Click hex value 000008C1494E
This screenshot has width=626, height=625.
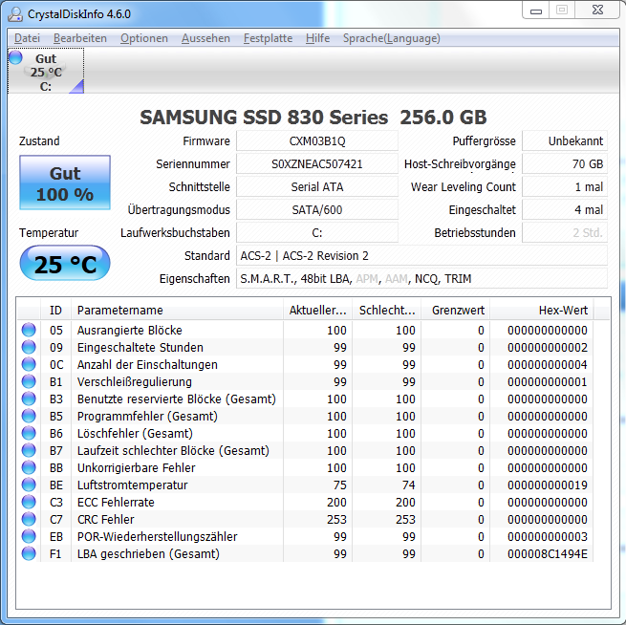pyautogui.click(x=548, y=554)
